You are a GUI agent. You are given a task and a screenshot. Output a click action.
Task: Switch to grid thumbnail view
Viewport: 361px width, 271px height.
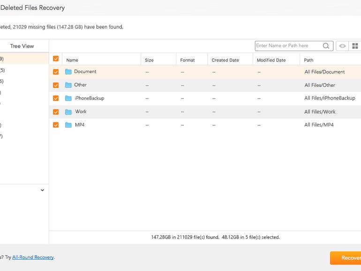355,46
